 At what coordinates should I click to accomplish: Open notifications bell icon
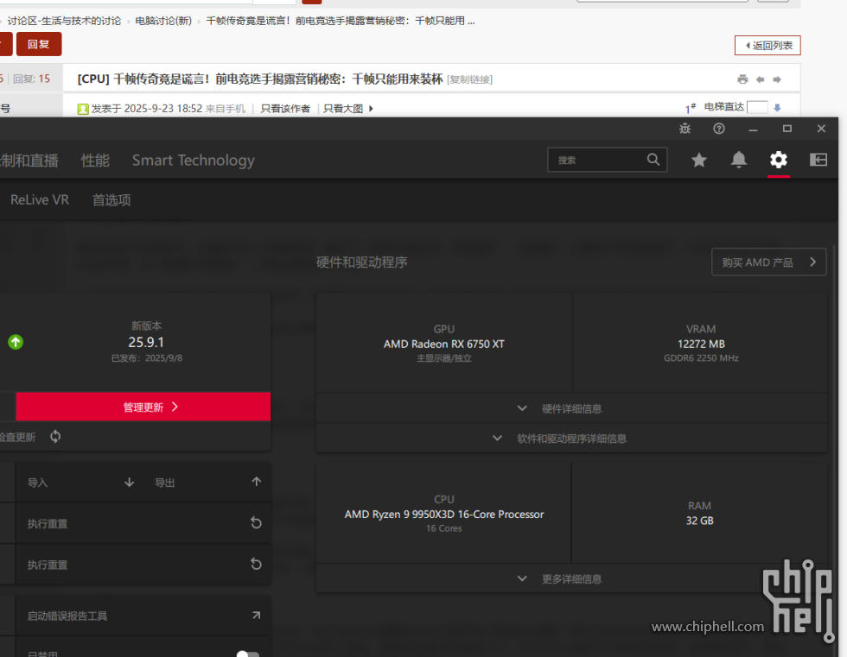tap(738, 160)
